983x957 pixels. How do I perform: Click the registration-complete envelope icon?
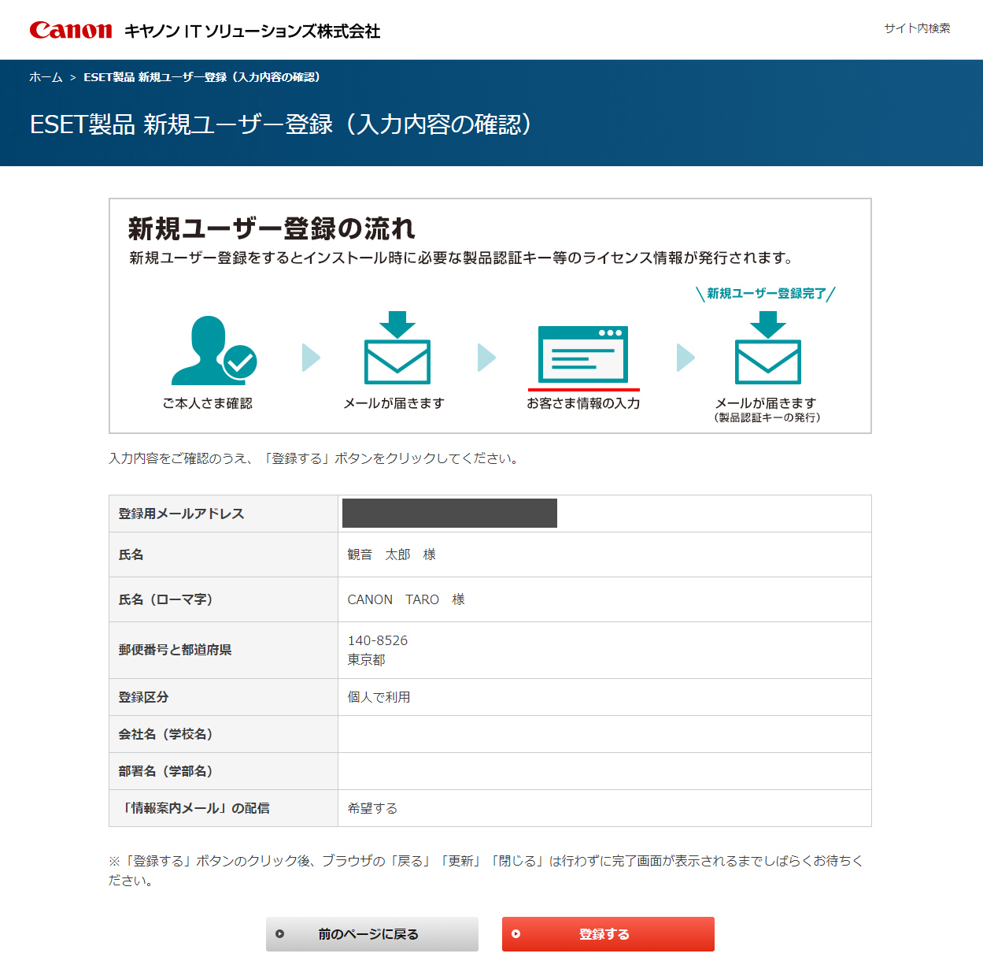pyautogui.click(x=768, y=348)
